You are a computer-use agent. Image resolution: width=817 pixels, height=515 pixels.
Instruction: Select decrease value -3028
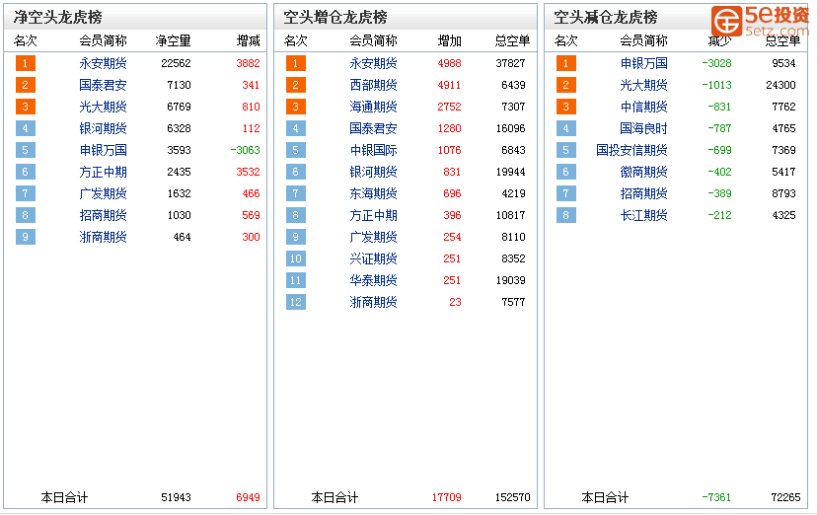point(716,63)
